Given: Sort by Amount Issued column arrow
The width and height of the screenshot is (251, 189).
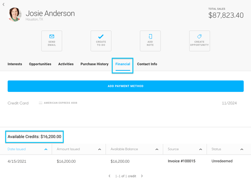Looking at the screenshot, I should pyautogui.click(x=100, y=149).
